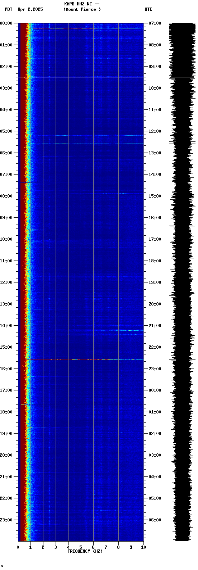Image resolution: width=198 pixels, height=570 pixels.
Task: Click the PDT timezone label
Action: [x=9, y=9]
